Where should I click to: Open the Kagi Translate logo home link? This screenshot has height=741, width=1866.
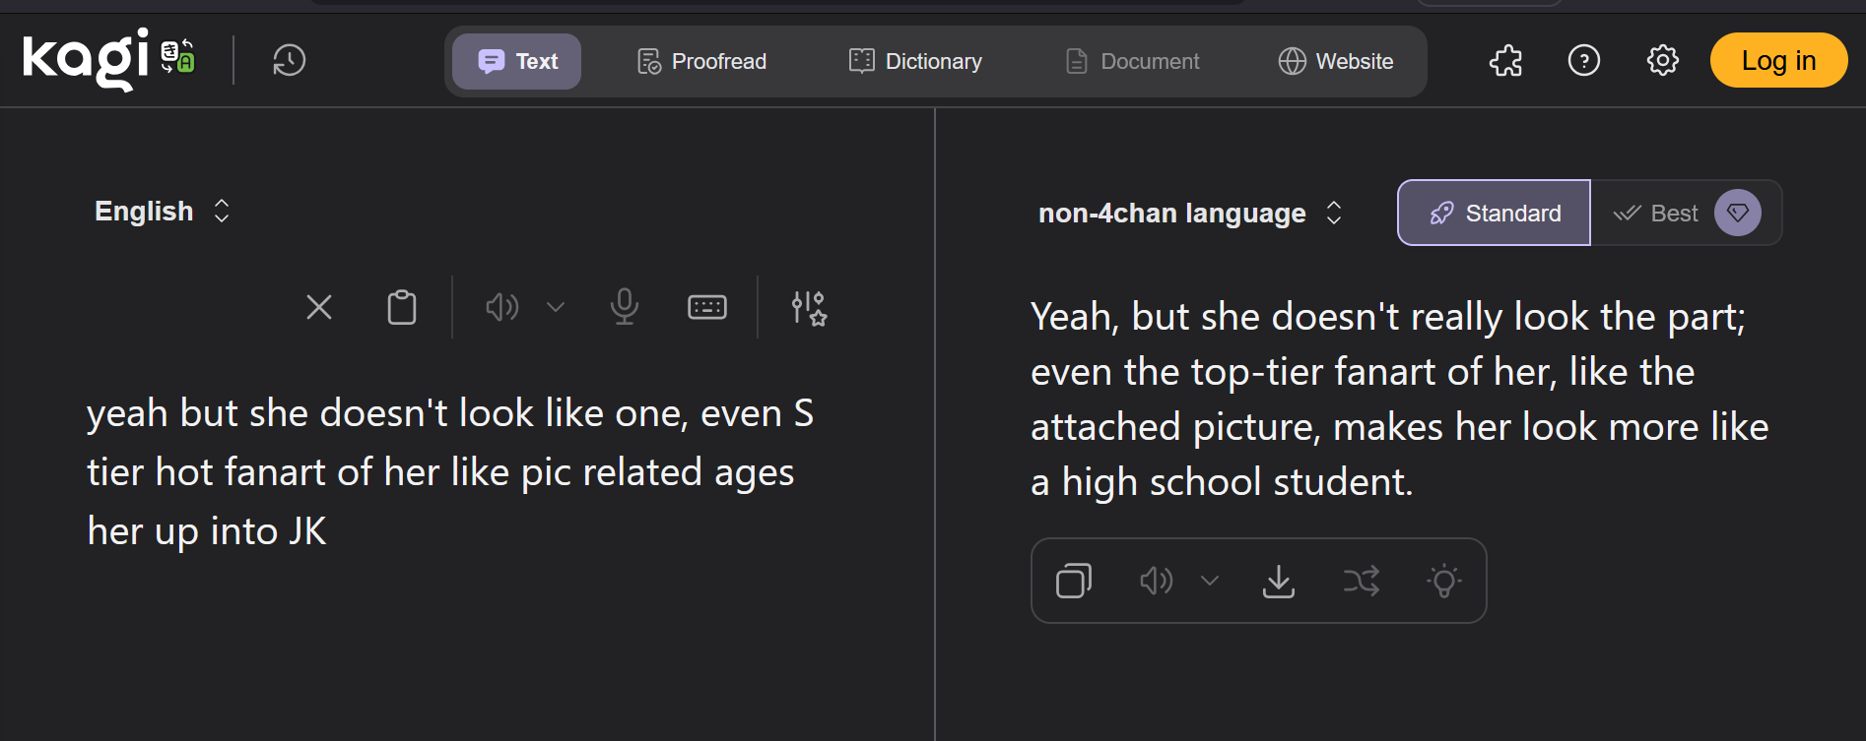click(x=108, y=59)
